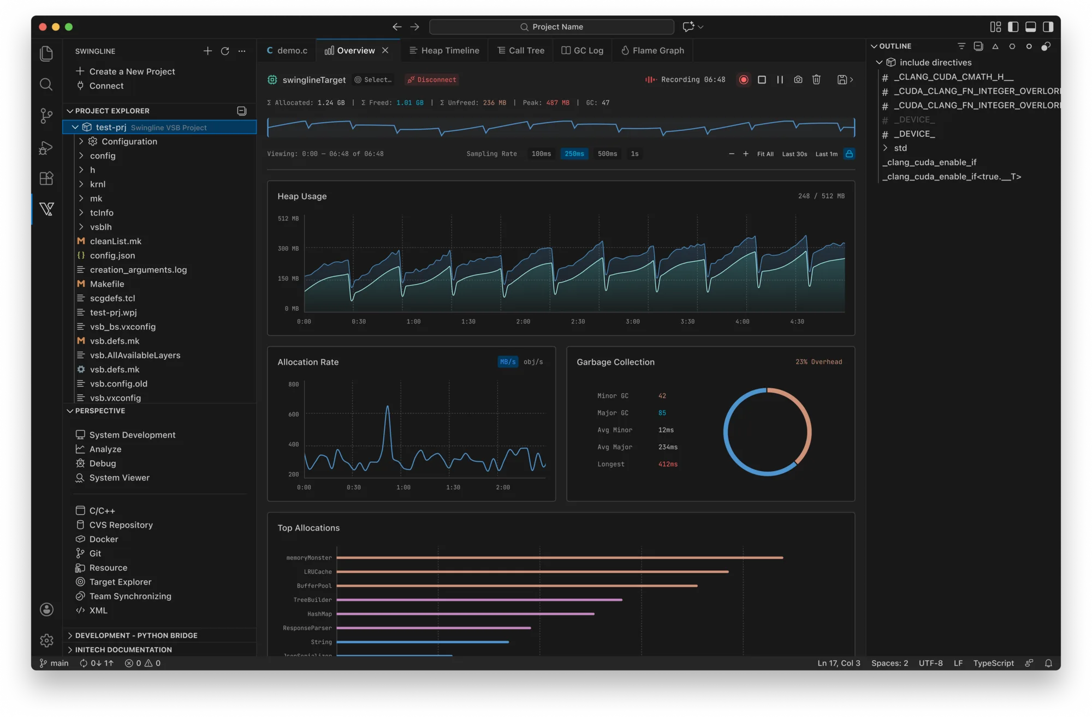1092x717 pixels.
Task: Collapse all in Project Explorer
Action: point(242,111)
